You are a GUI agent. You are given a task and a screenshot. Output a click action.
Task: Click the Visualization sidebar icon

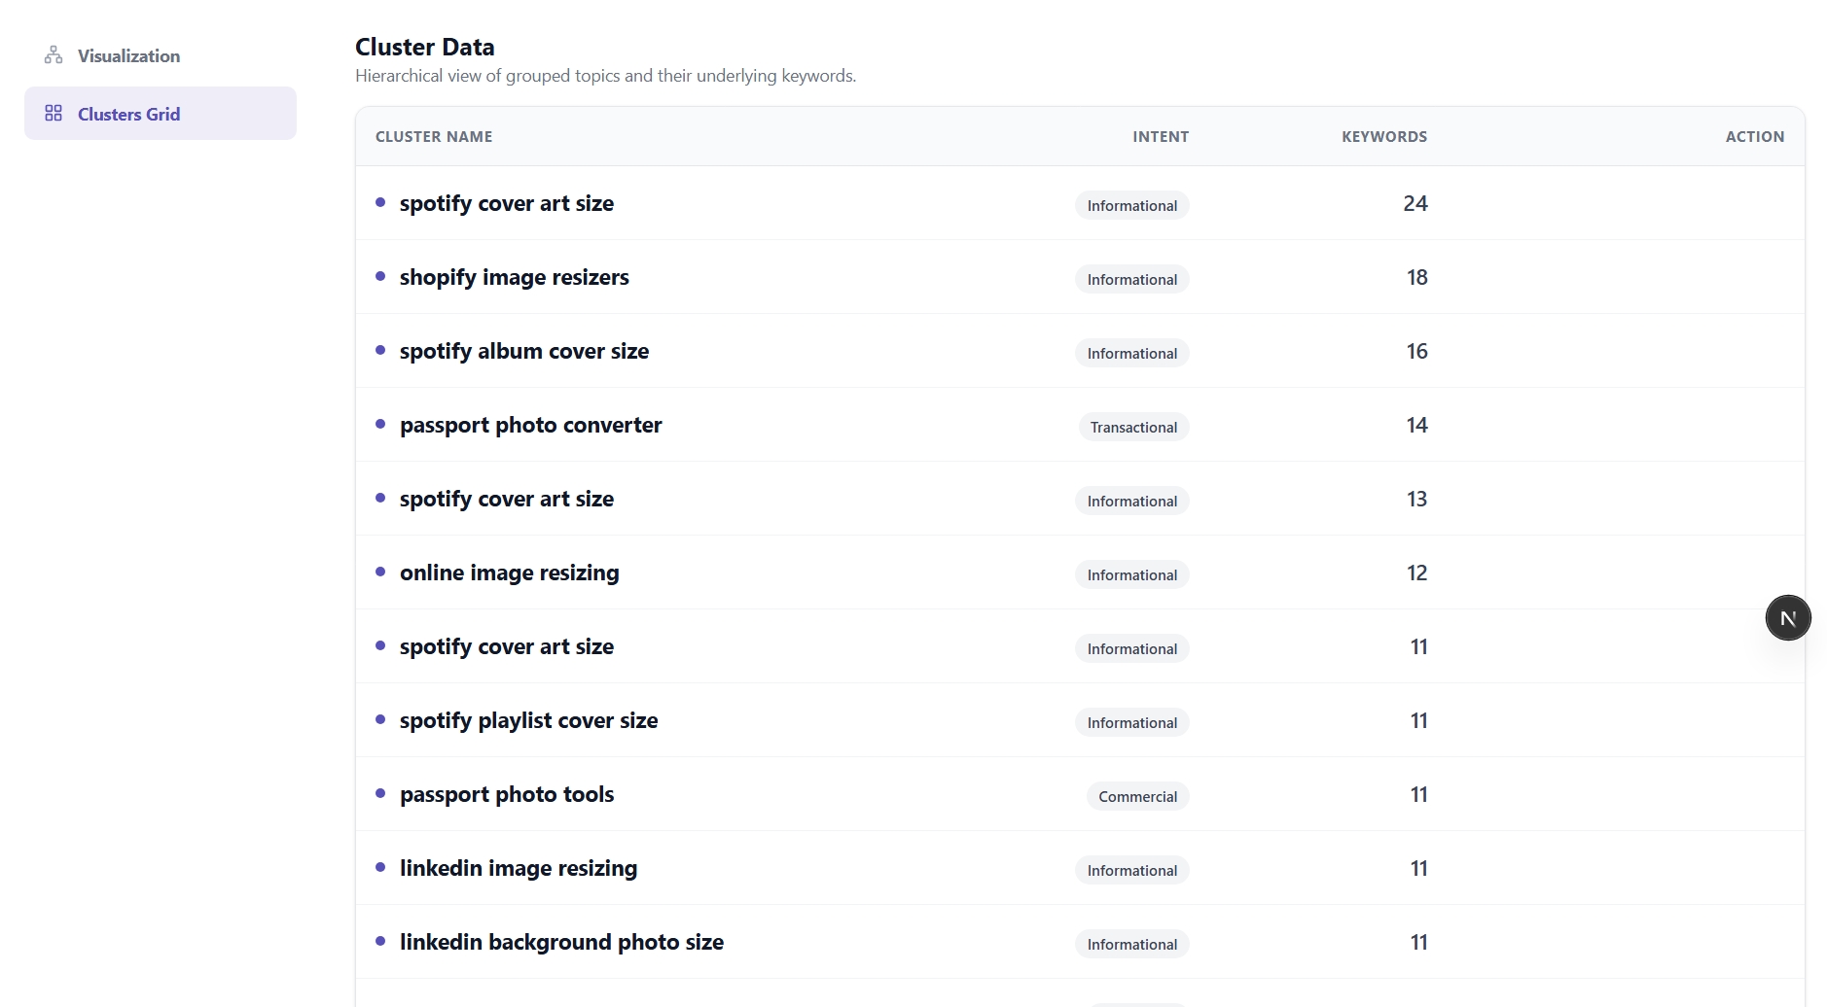pyautogui.click(x=54, y=55)
